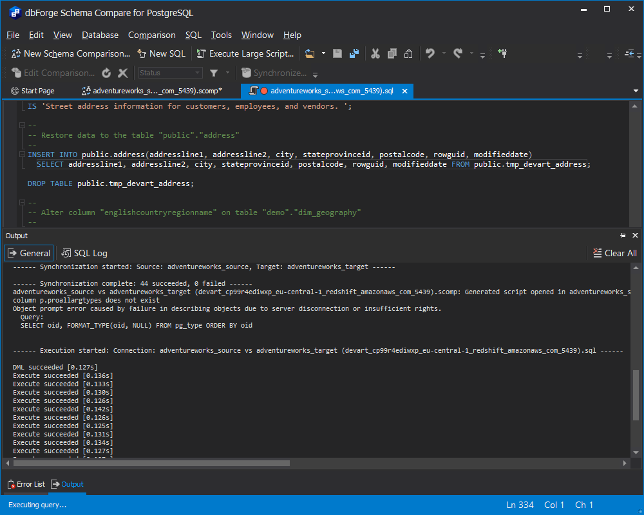Click the decrease indent icon

point(629,53)
